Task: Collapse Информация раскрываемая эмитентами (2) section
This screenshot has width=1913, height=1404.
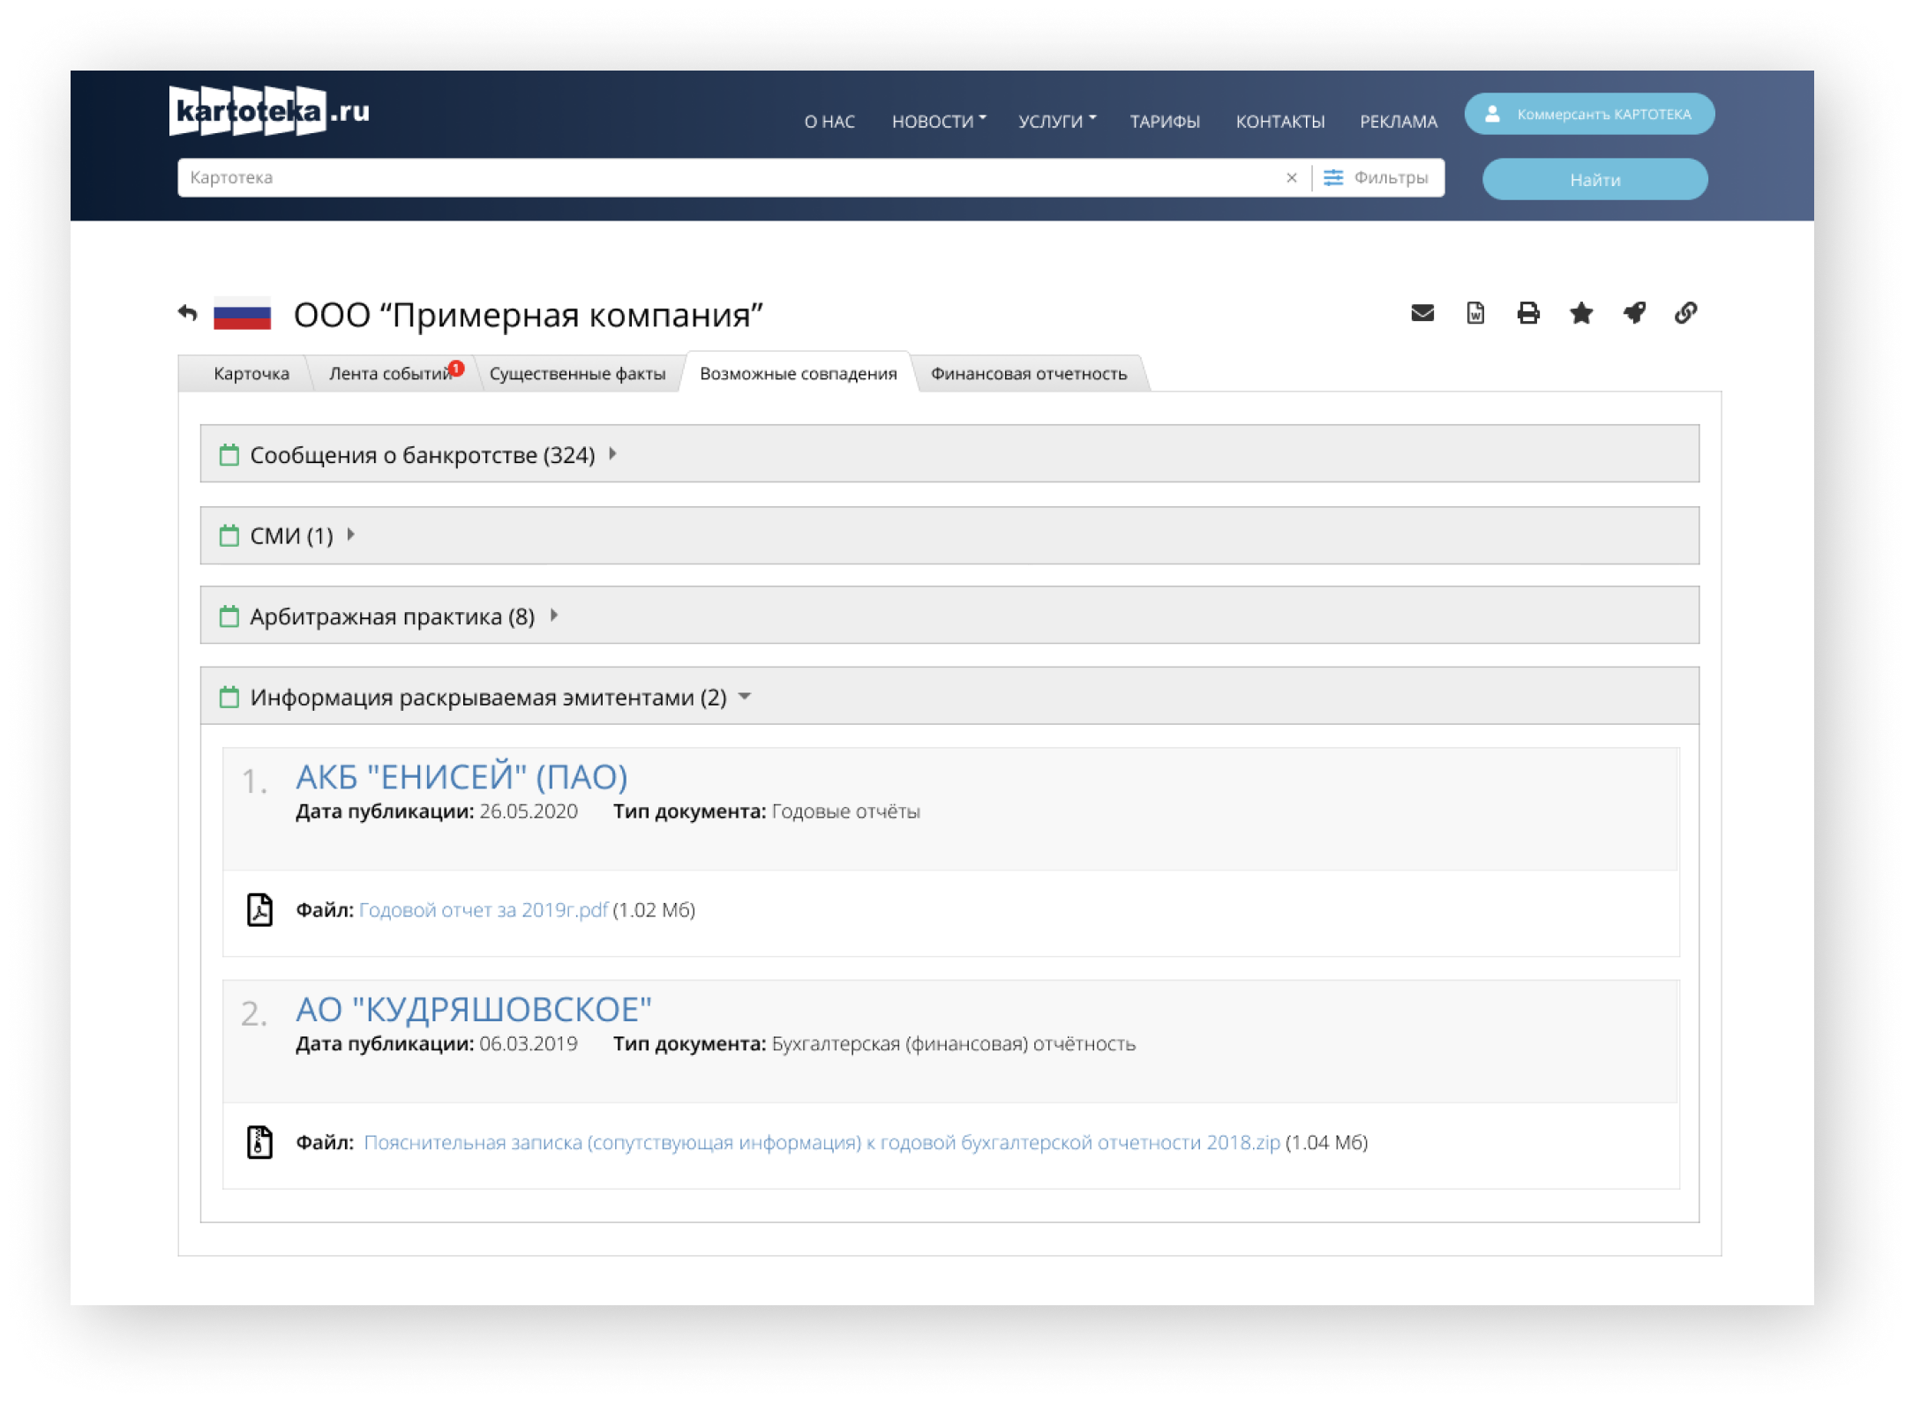Action: (949, 697)
